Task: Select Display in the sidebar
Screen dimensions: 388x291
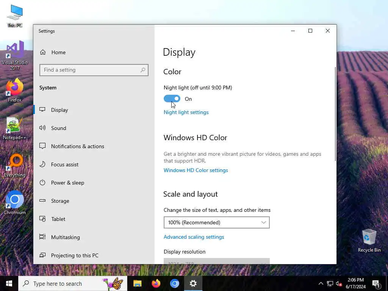Action: tap(59, 110)
